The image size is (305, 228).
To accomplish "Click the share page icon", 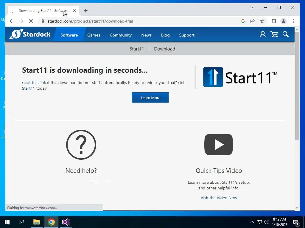I will click(253, 21).
